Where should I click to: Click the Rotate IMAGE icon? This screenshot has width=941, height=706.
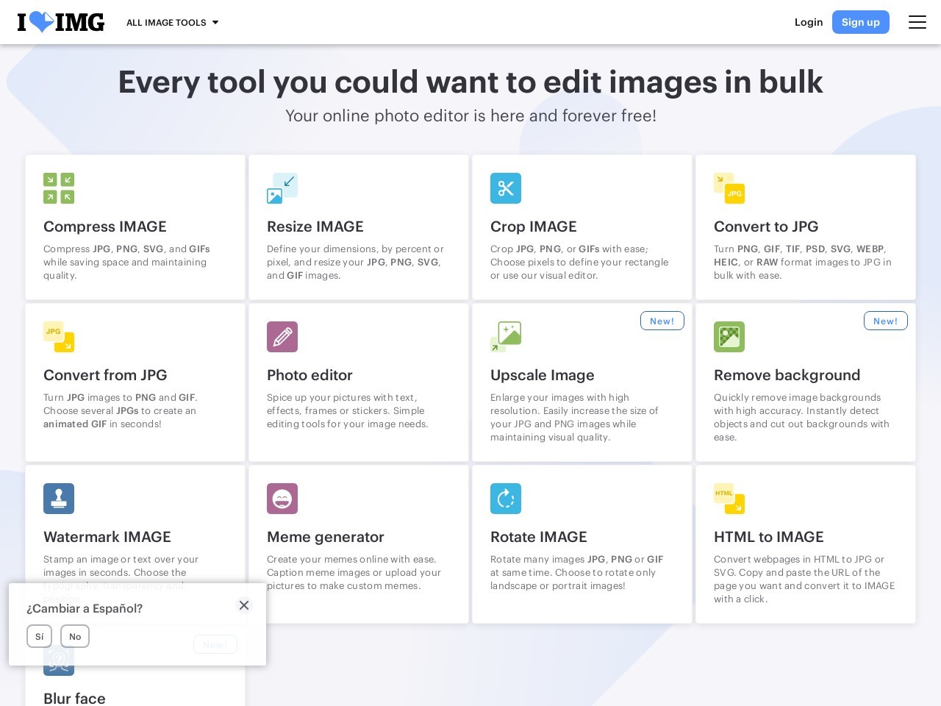[506, 499]
